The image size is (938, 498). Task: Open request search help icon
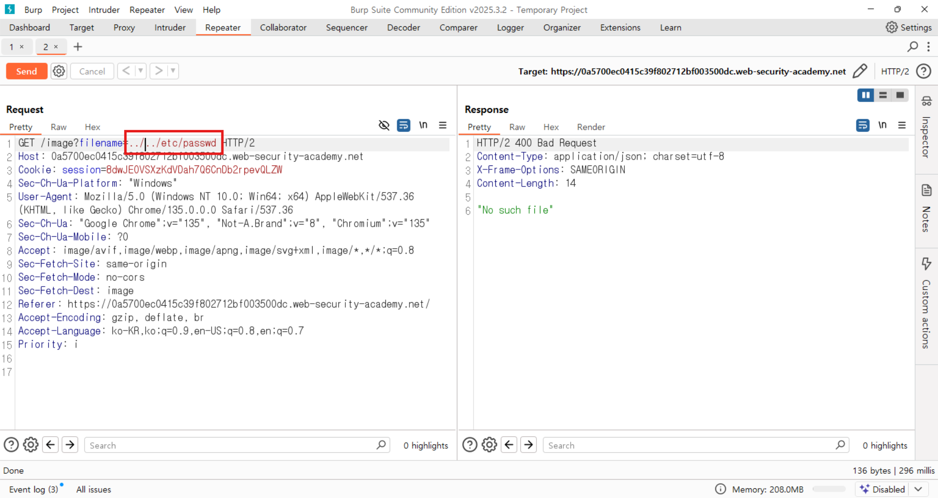11,445
